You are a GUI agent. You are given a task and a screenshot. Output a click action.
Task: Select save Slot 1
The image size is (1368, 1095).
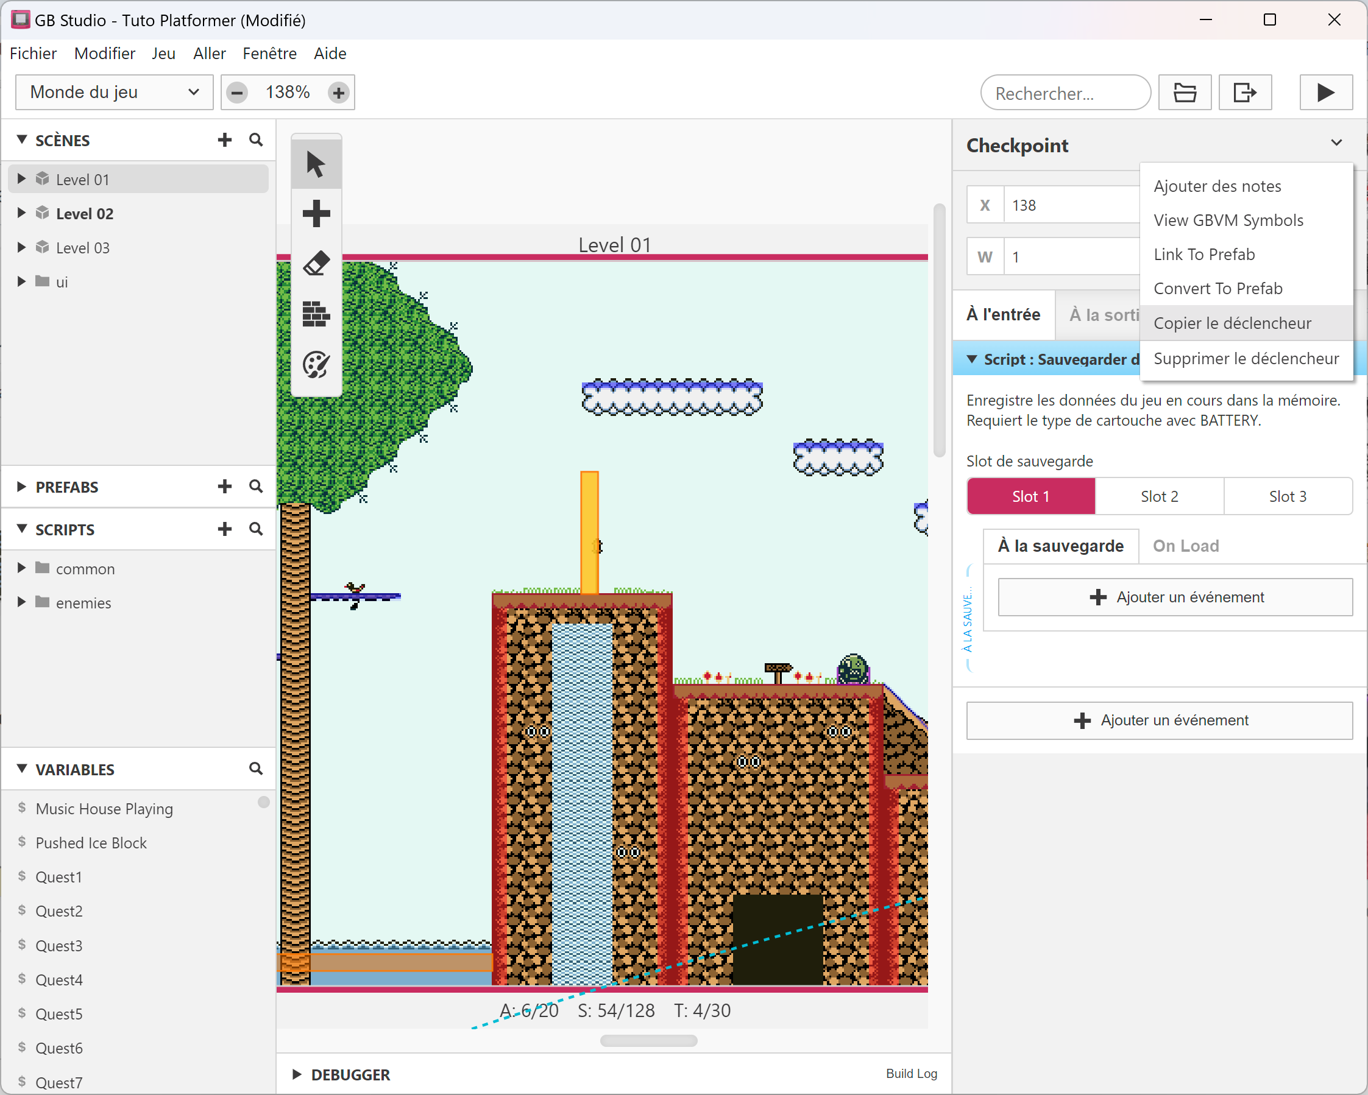(x=1030, y=496)
